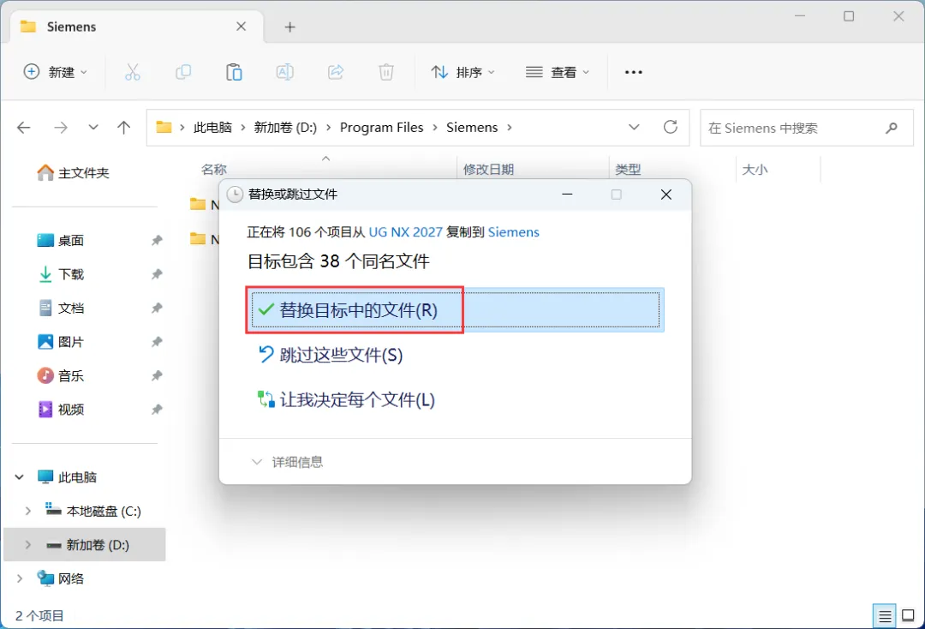
Task: Click the Paste clipboard icon
Action: pos(234,72)
